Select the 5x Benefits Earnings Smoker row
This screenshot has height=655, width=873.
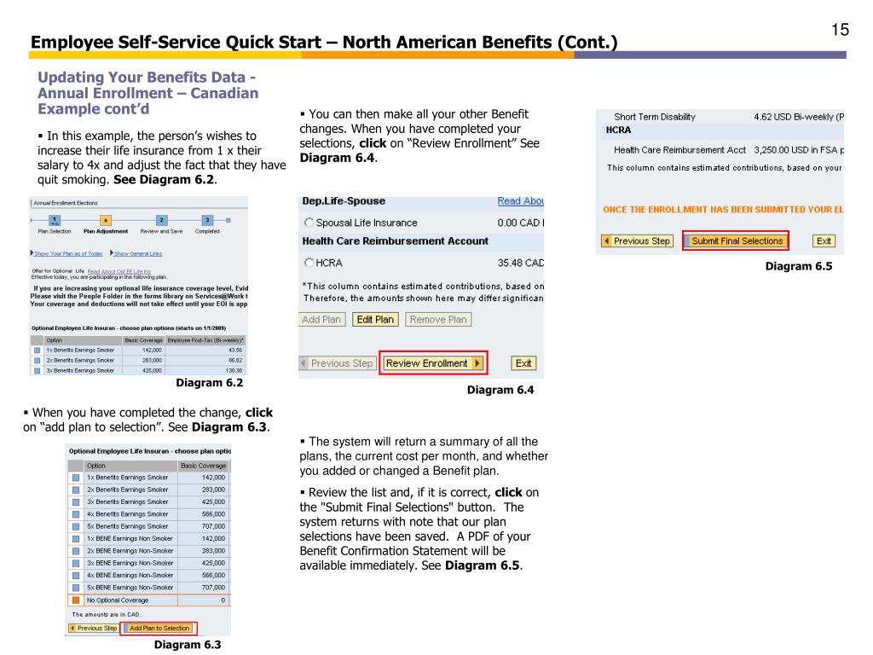coord(76,526)
